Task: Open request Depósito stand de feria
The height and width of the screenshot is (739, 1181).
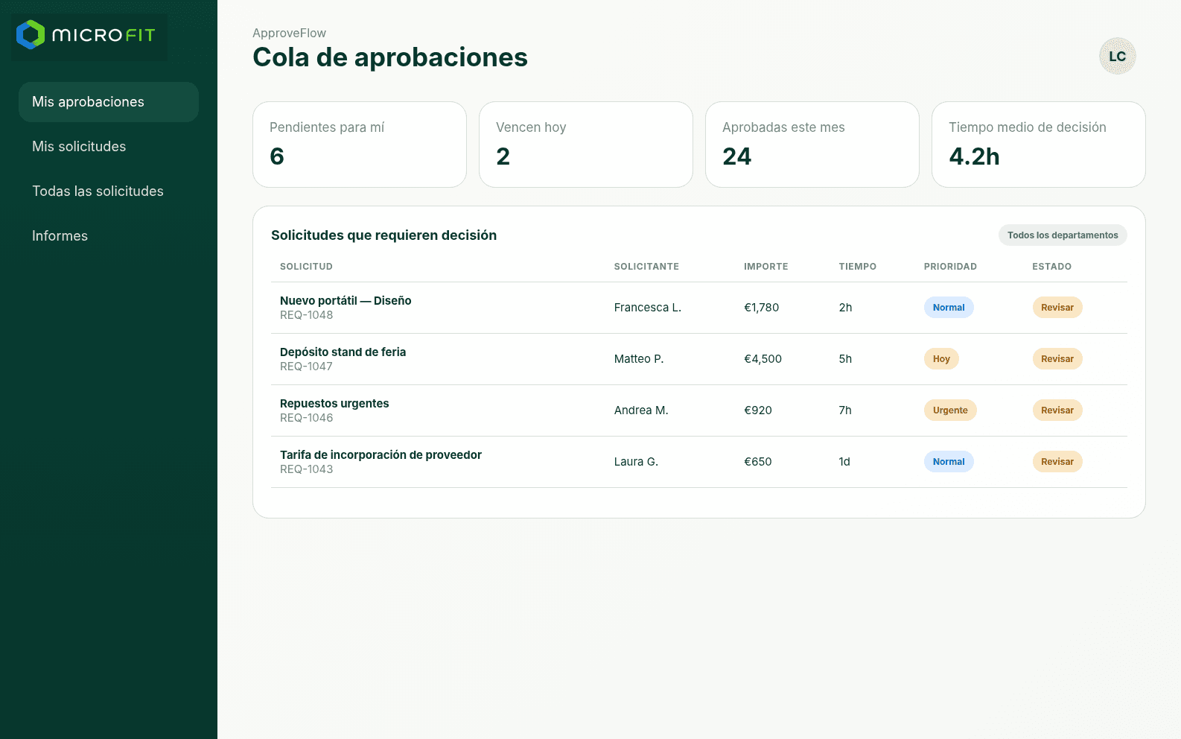Action: click(343, 352)
